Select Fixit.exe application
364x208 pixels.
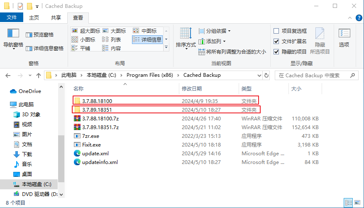click(196, 144)
